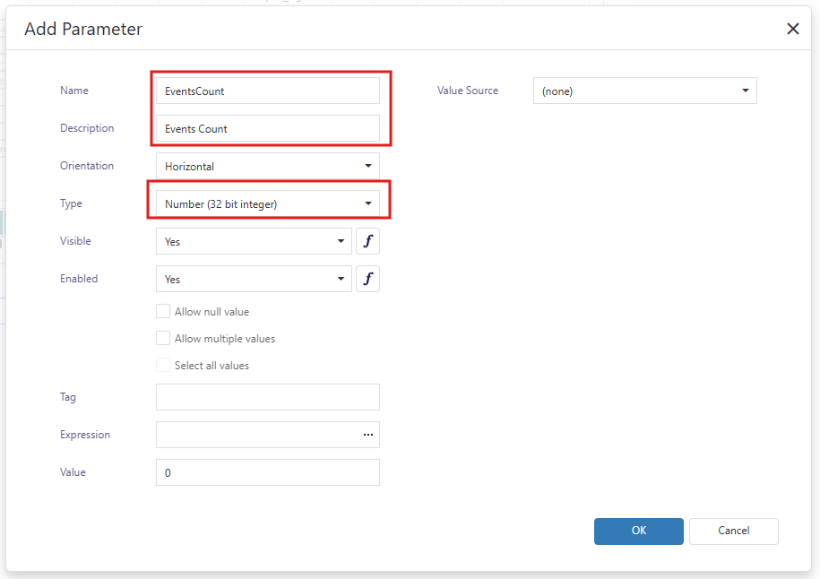Expand the Value Source dropdown
Screen dimensions: 820x579
[x=644, y=91]
